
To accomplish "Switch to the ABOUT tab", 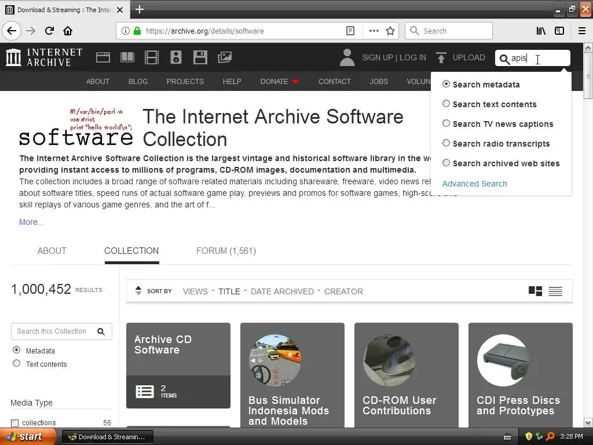I will pos(52,251).
